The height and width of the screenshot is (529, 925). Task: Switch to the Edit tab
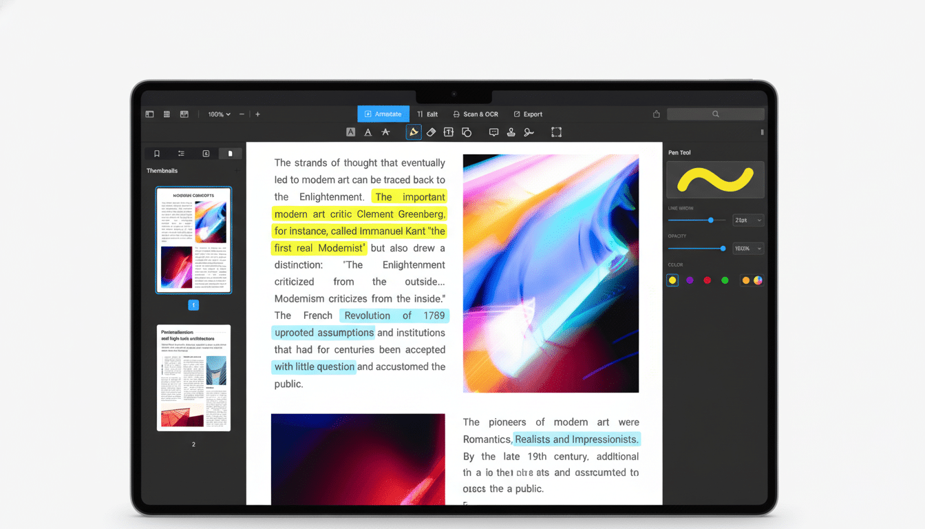click(427, 114)
